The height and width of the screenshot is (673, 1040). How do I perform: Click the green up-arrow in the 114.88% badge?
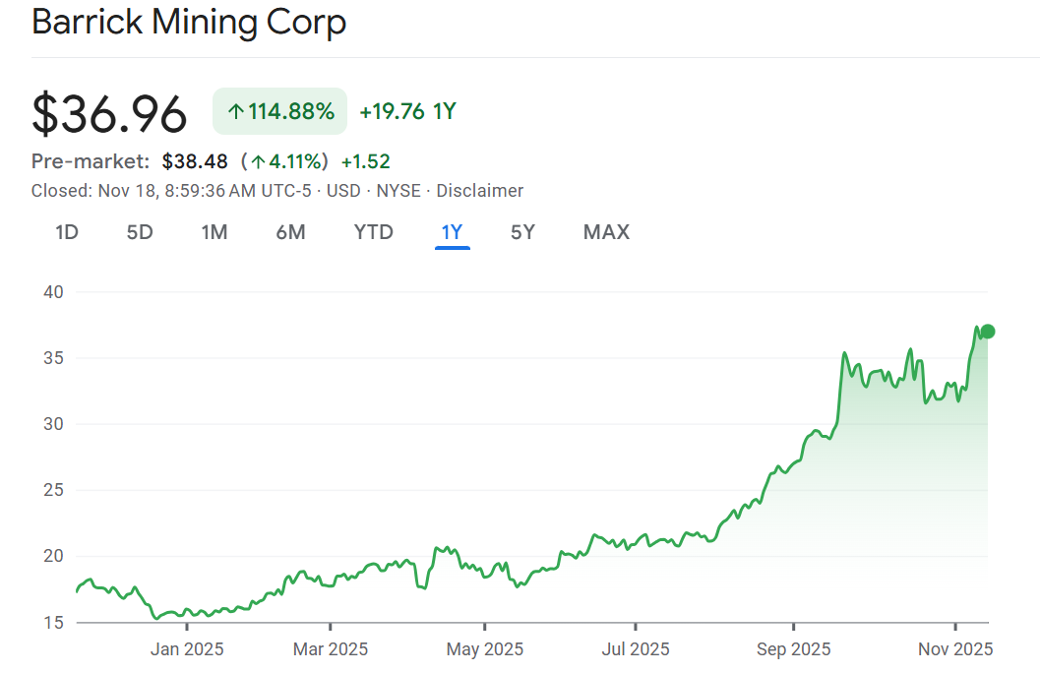(x=235, y=112)
